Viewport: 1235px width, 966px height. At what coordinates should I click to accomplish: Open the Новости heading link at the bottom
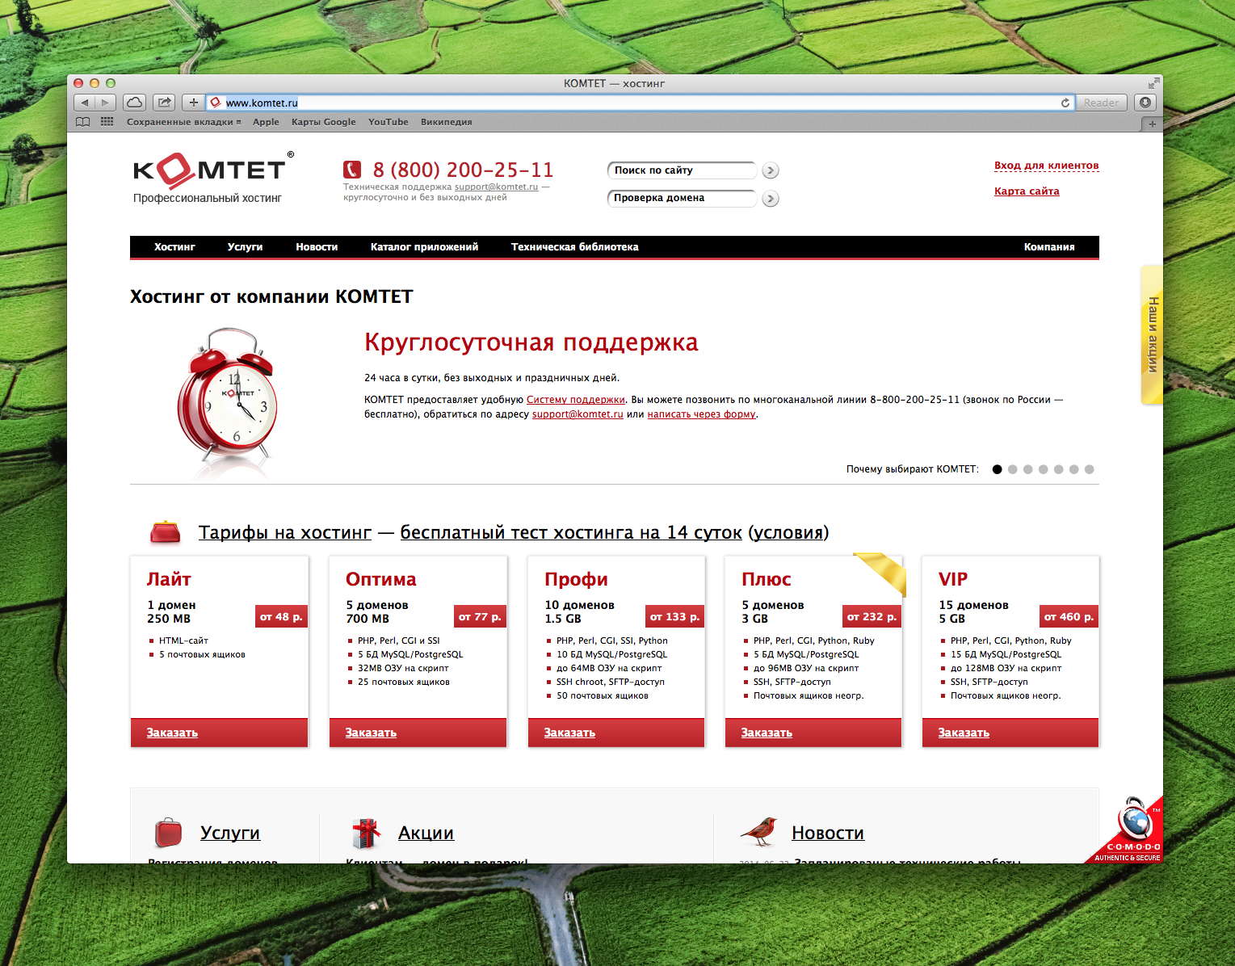pyautogui.click(x=828, y=833)
